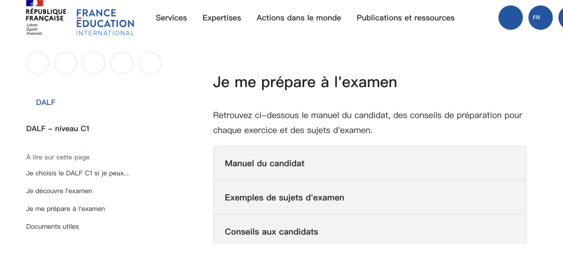Click the République Française logo

click(x=46, y=18)
